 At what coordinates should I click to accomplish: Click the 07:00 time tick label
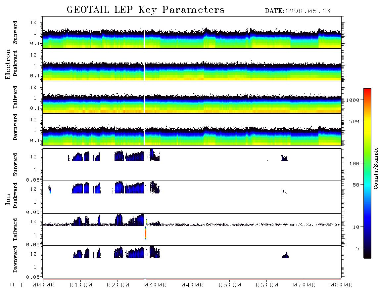[305, 285]
